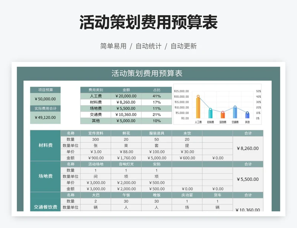Select the 午饭 item header
The image size is (297, 228).
tap(126, 195)
